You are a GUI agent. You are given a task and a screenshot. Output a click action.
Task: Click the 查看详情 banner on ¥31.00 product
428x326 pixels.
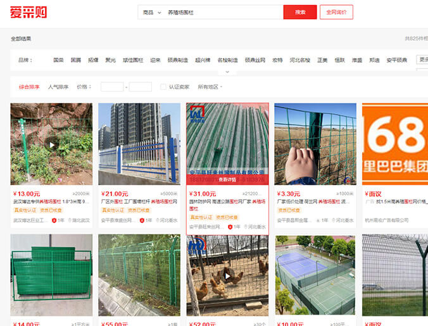pos(227,180)
